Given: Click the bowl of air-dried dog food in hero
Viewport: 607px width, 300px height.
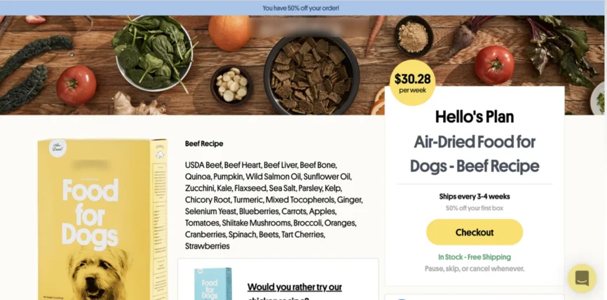Looking at the screenshot, I should click(x=312, y=76).
